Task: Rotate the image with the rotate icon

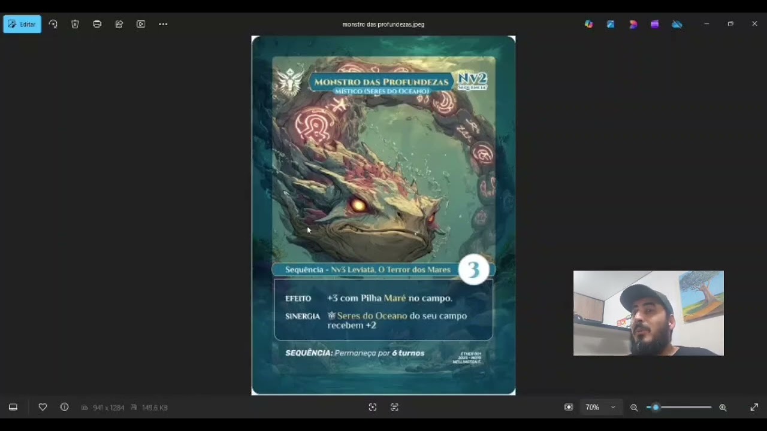Action: coord(53,24)
